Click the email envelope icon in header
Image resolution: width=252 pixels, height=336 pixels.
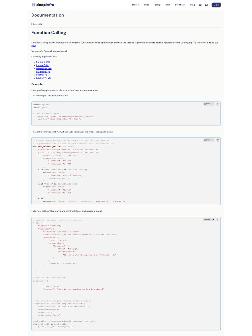point(200,5)
